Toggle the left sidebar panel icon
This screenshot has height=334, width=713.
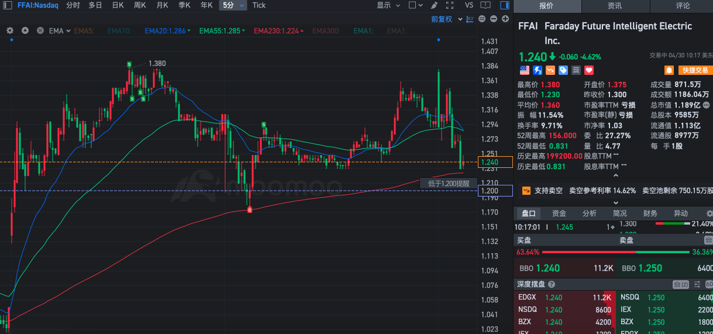click(x=7, y=5)
